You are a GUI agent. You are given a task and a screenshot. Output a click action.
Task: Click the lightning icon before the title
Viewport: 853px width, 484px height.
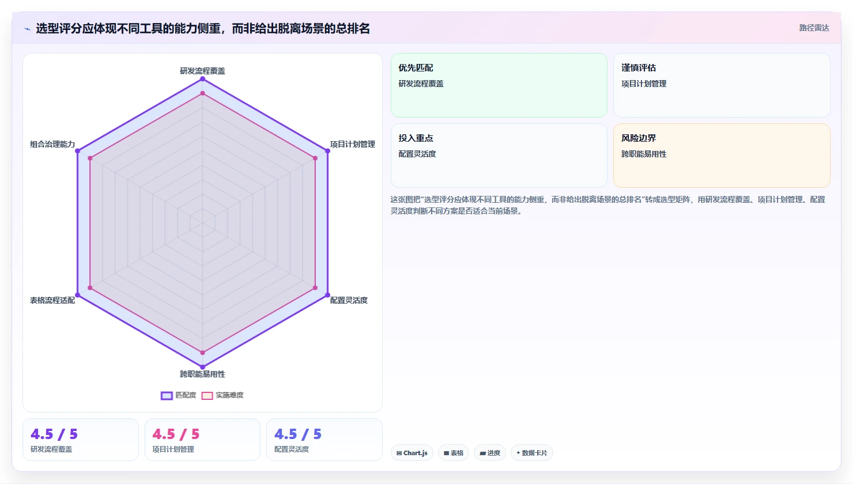[x=27, y=29]
